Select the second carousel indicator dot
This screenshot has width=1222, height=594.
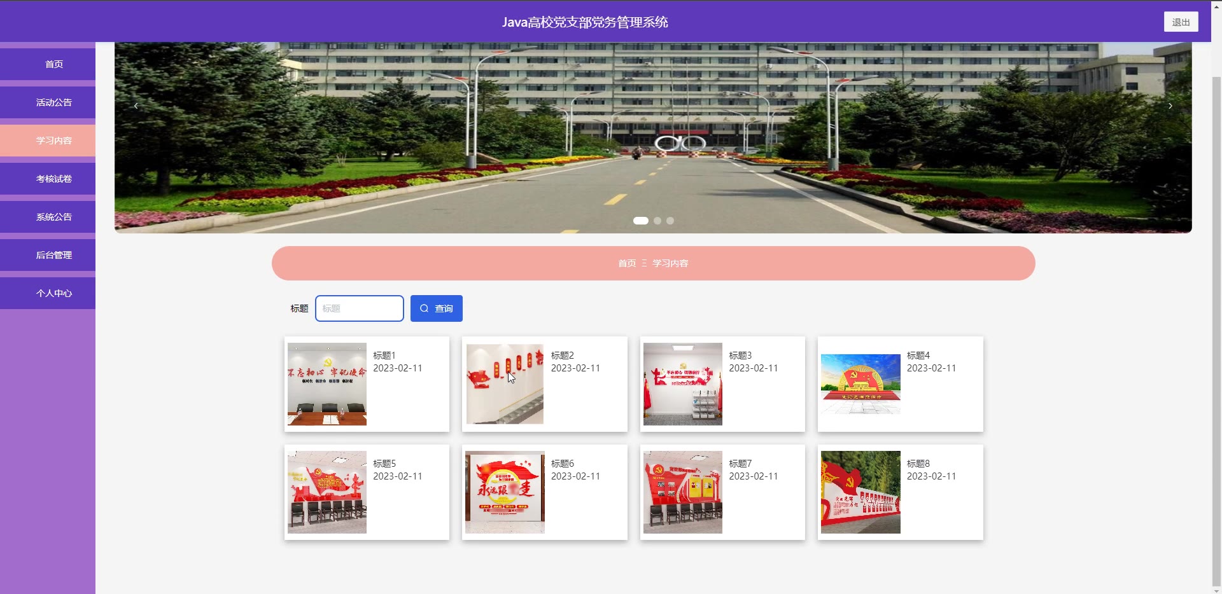tap(657, 221)
